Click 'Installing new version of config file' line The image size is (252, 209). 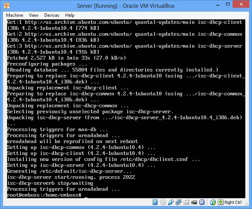click(x=103, y=159)
